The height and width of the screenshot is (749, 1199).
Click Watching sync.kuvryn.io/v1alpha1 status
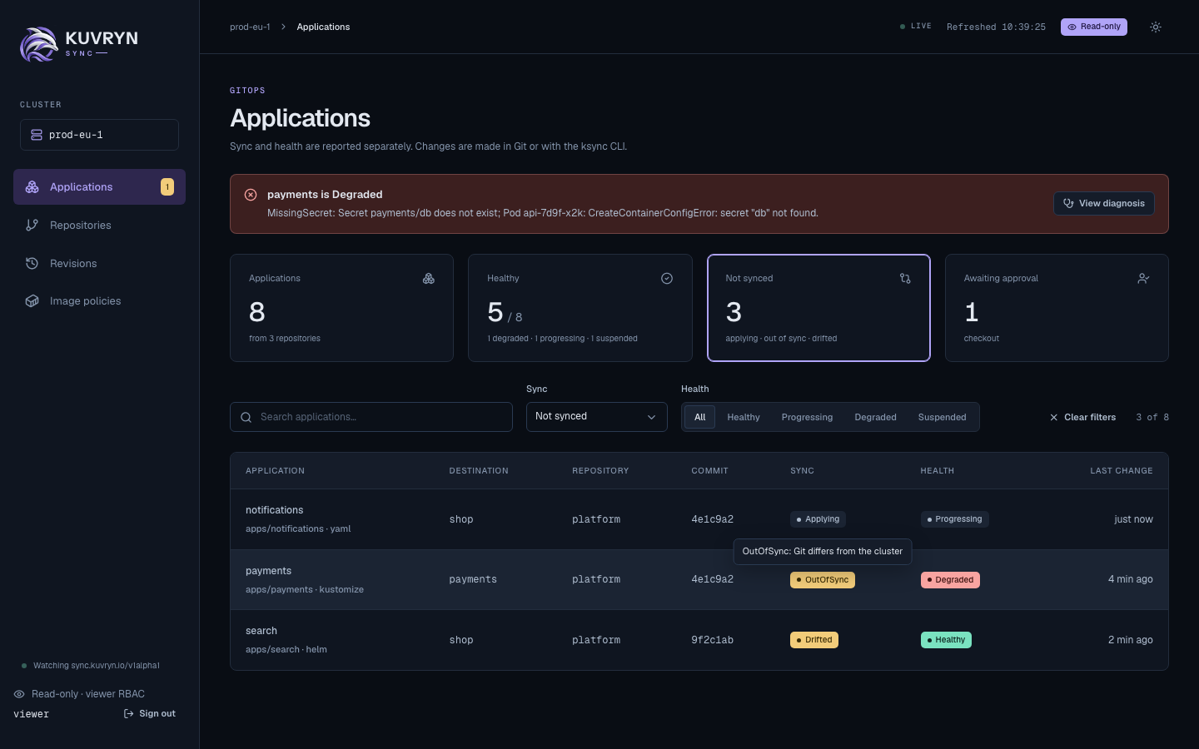coord(90,666)
